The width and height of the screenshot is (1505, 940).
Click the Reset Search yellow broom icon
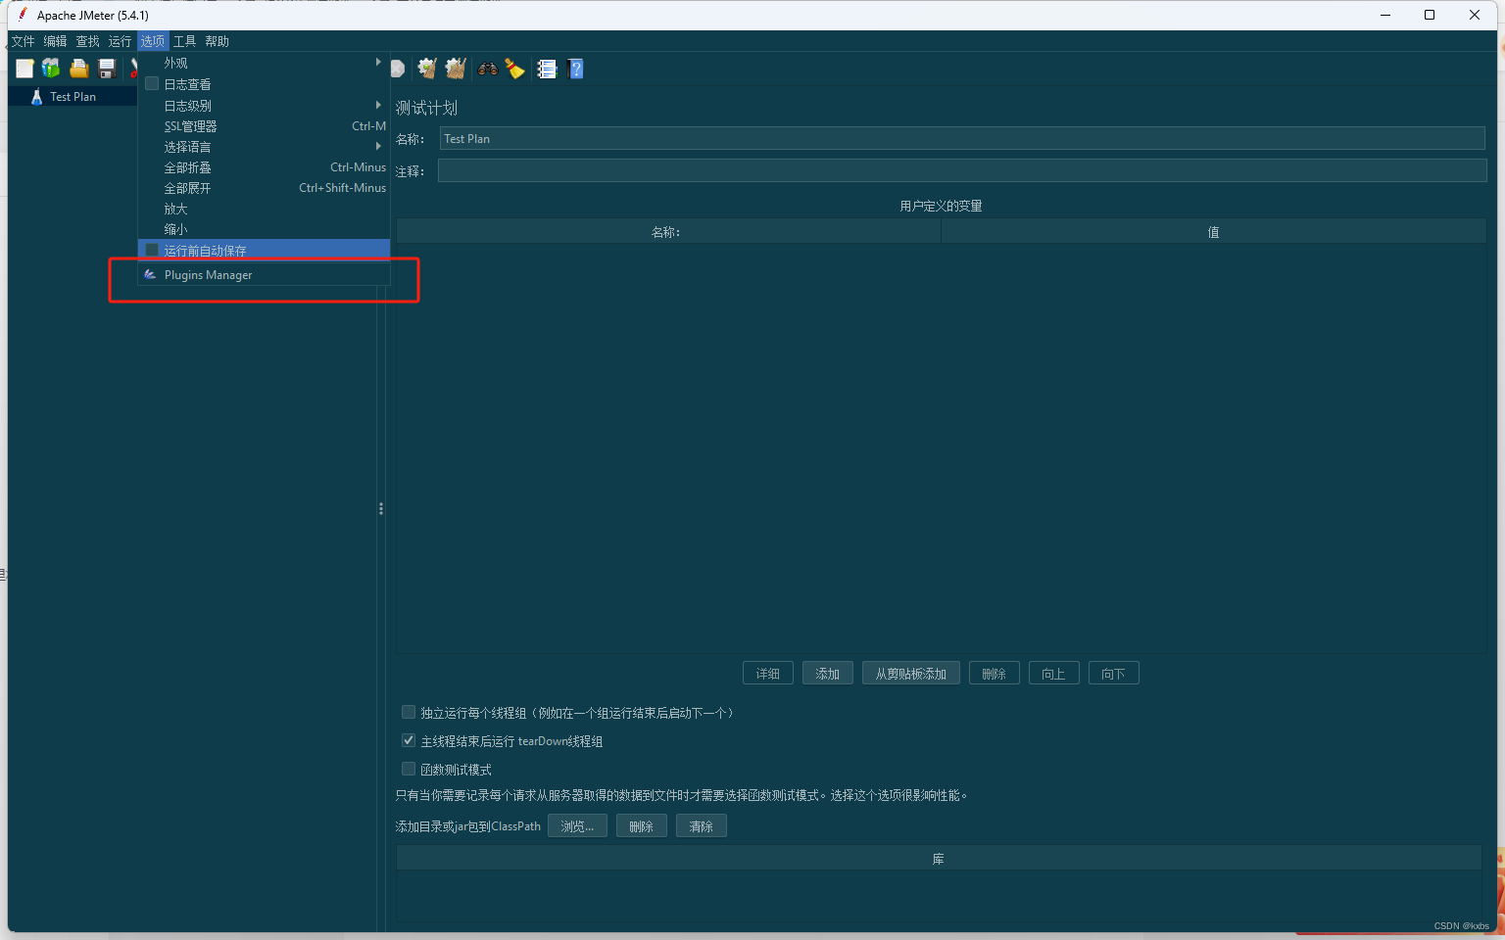click(514, 69)
